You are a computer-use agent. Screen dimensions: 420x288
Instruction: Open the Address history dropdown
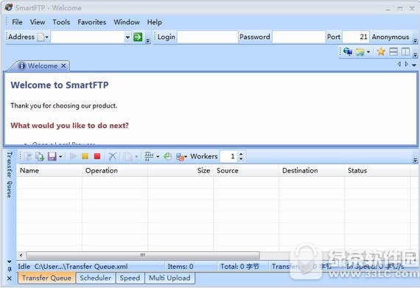tap(127, 37)
